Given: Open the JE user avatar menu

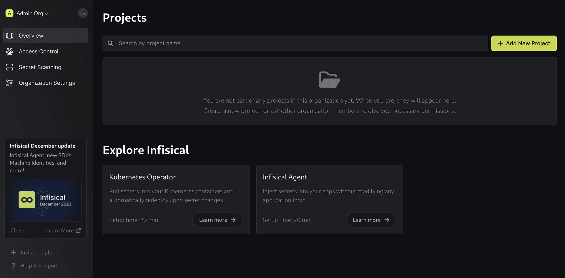Looking at the screenshot, I should pyautogui.click(x=83, y=13).
